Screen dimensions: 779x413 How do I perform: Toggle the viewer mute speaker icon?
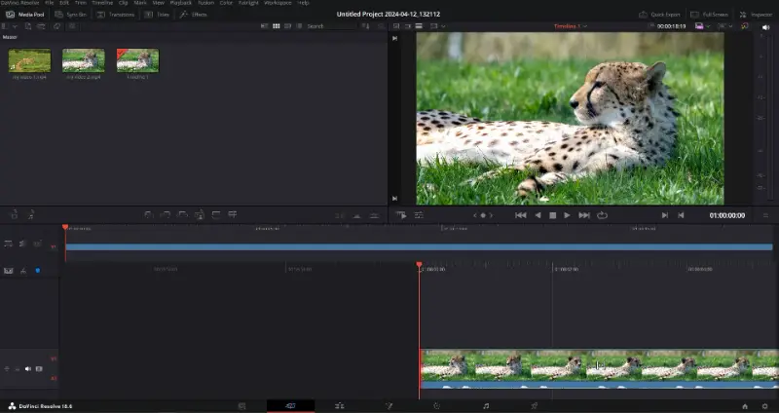(x=765, y=28)
